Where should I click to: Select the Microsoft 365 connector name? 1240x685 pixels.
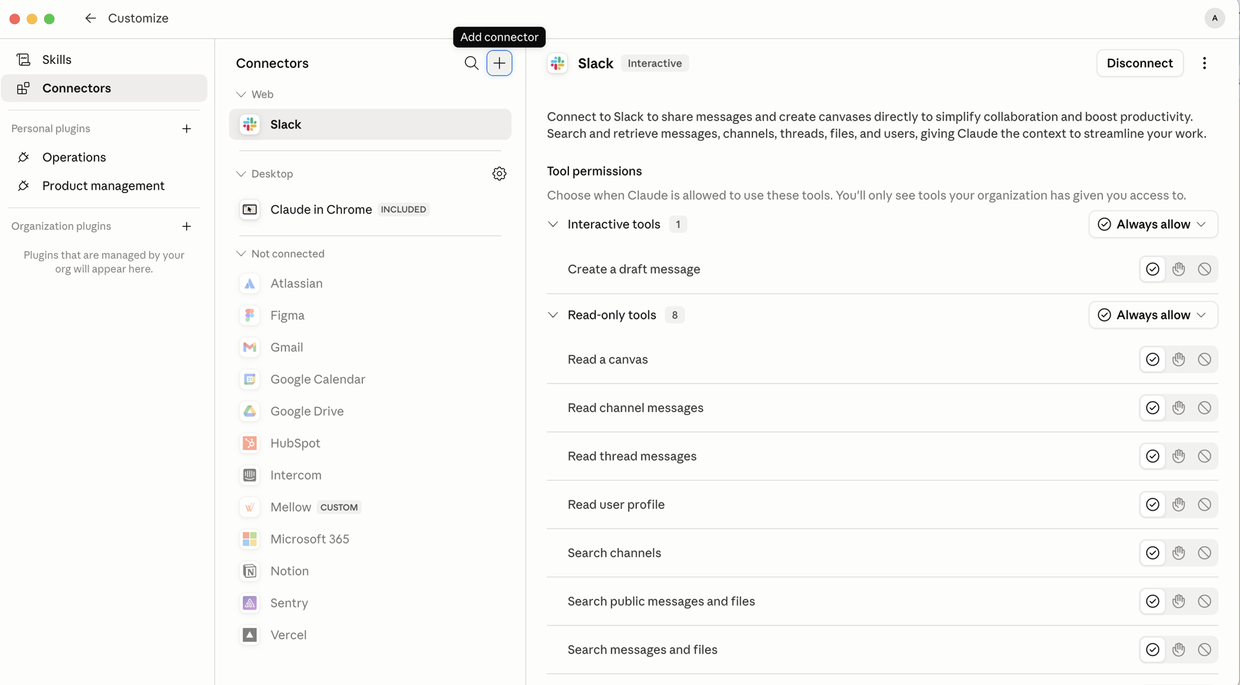tap(310, 539)
